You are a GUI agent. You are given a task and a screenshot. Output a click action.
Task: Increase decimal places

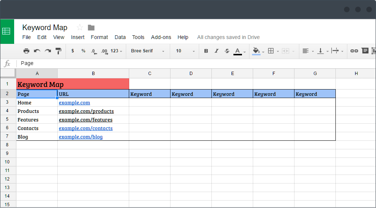click(104, 51)
